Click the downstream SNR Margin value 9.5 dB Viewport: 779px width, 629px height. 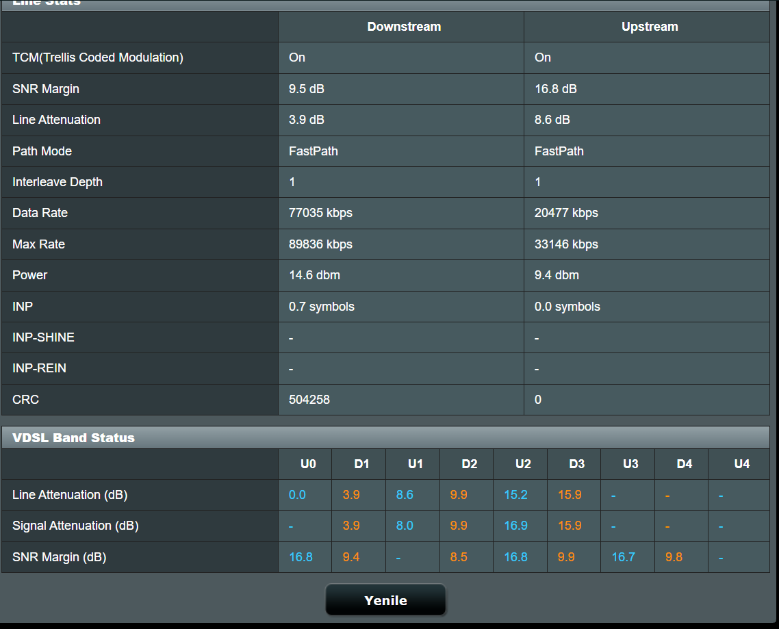point(307,89)
